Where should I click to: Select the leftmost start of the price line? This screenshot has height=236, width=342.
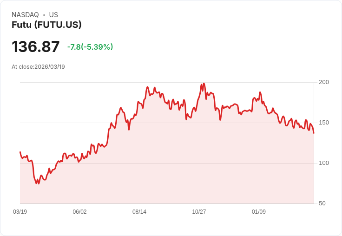pos(20,152)
